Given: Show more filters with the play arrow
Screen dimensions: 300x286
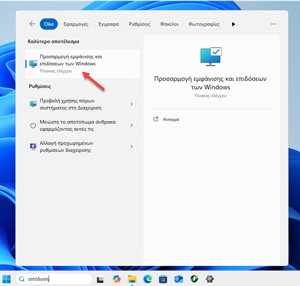Looking at the screenshot, I should pos(233,24).
